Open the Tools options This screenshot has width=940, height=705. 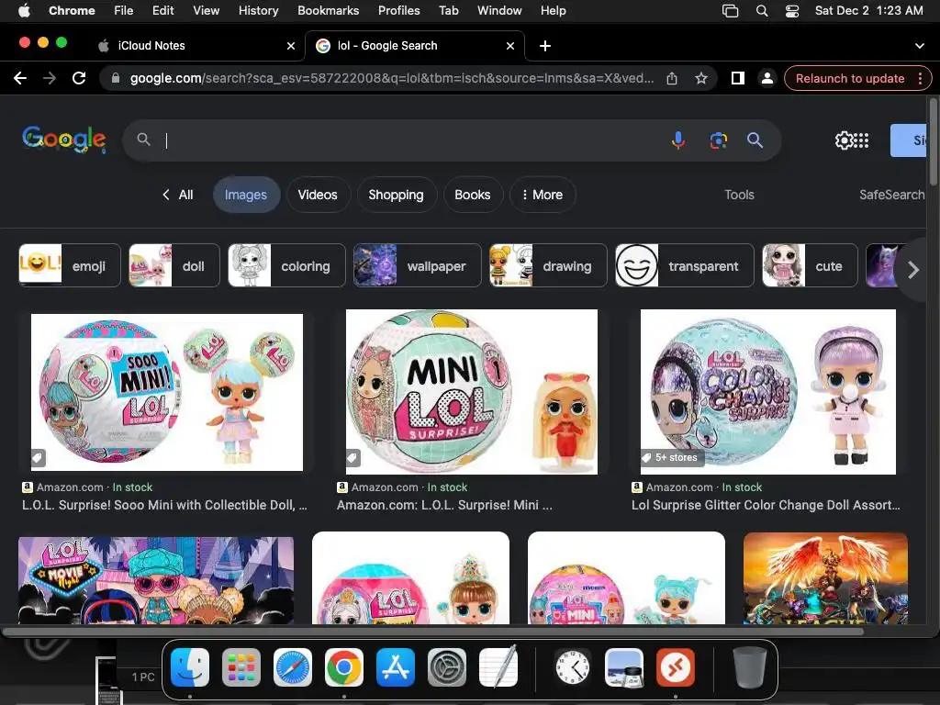click(739, 195)
